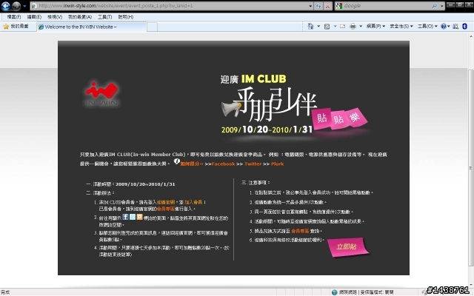
Task: Click the Twitter share icon in step 2
Action: [x=133, y=217]
